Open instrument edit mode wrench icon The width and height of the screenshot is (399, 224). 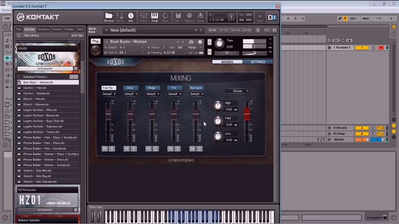(x=95, y=41)
